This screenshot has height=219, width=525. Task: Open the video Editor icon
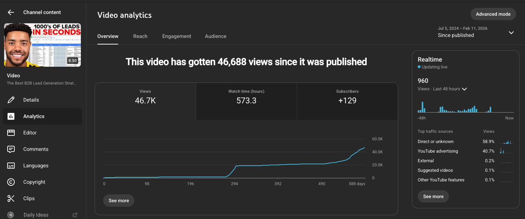[11, 132]
